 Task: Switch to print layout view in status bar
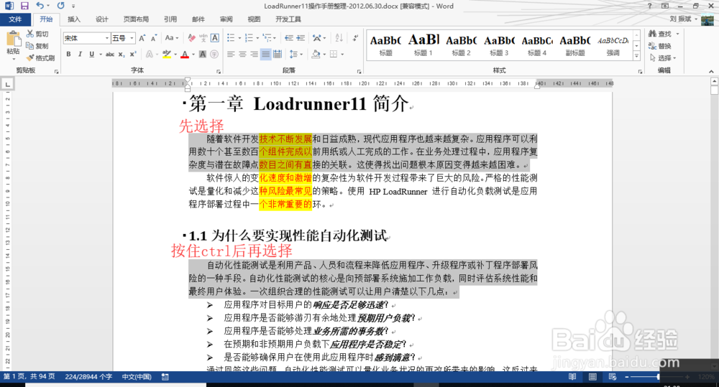593,376
